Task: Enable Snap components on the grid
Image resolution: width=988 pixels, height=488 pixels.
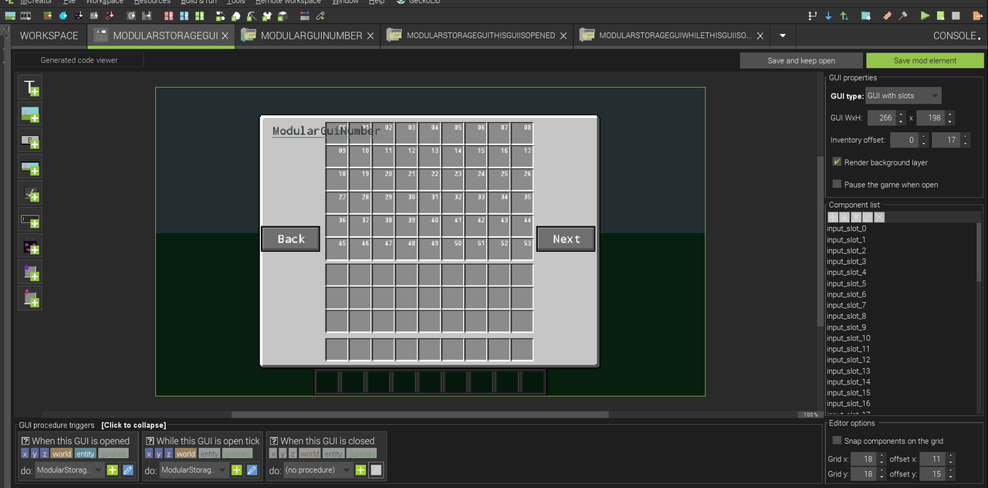Action: click(837, 440)
